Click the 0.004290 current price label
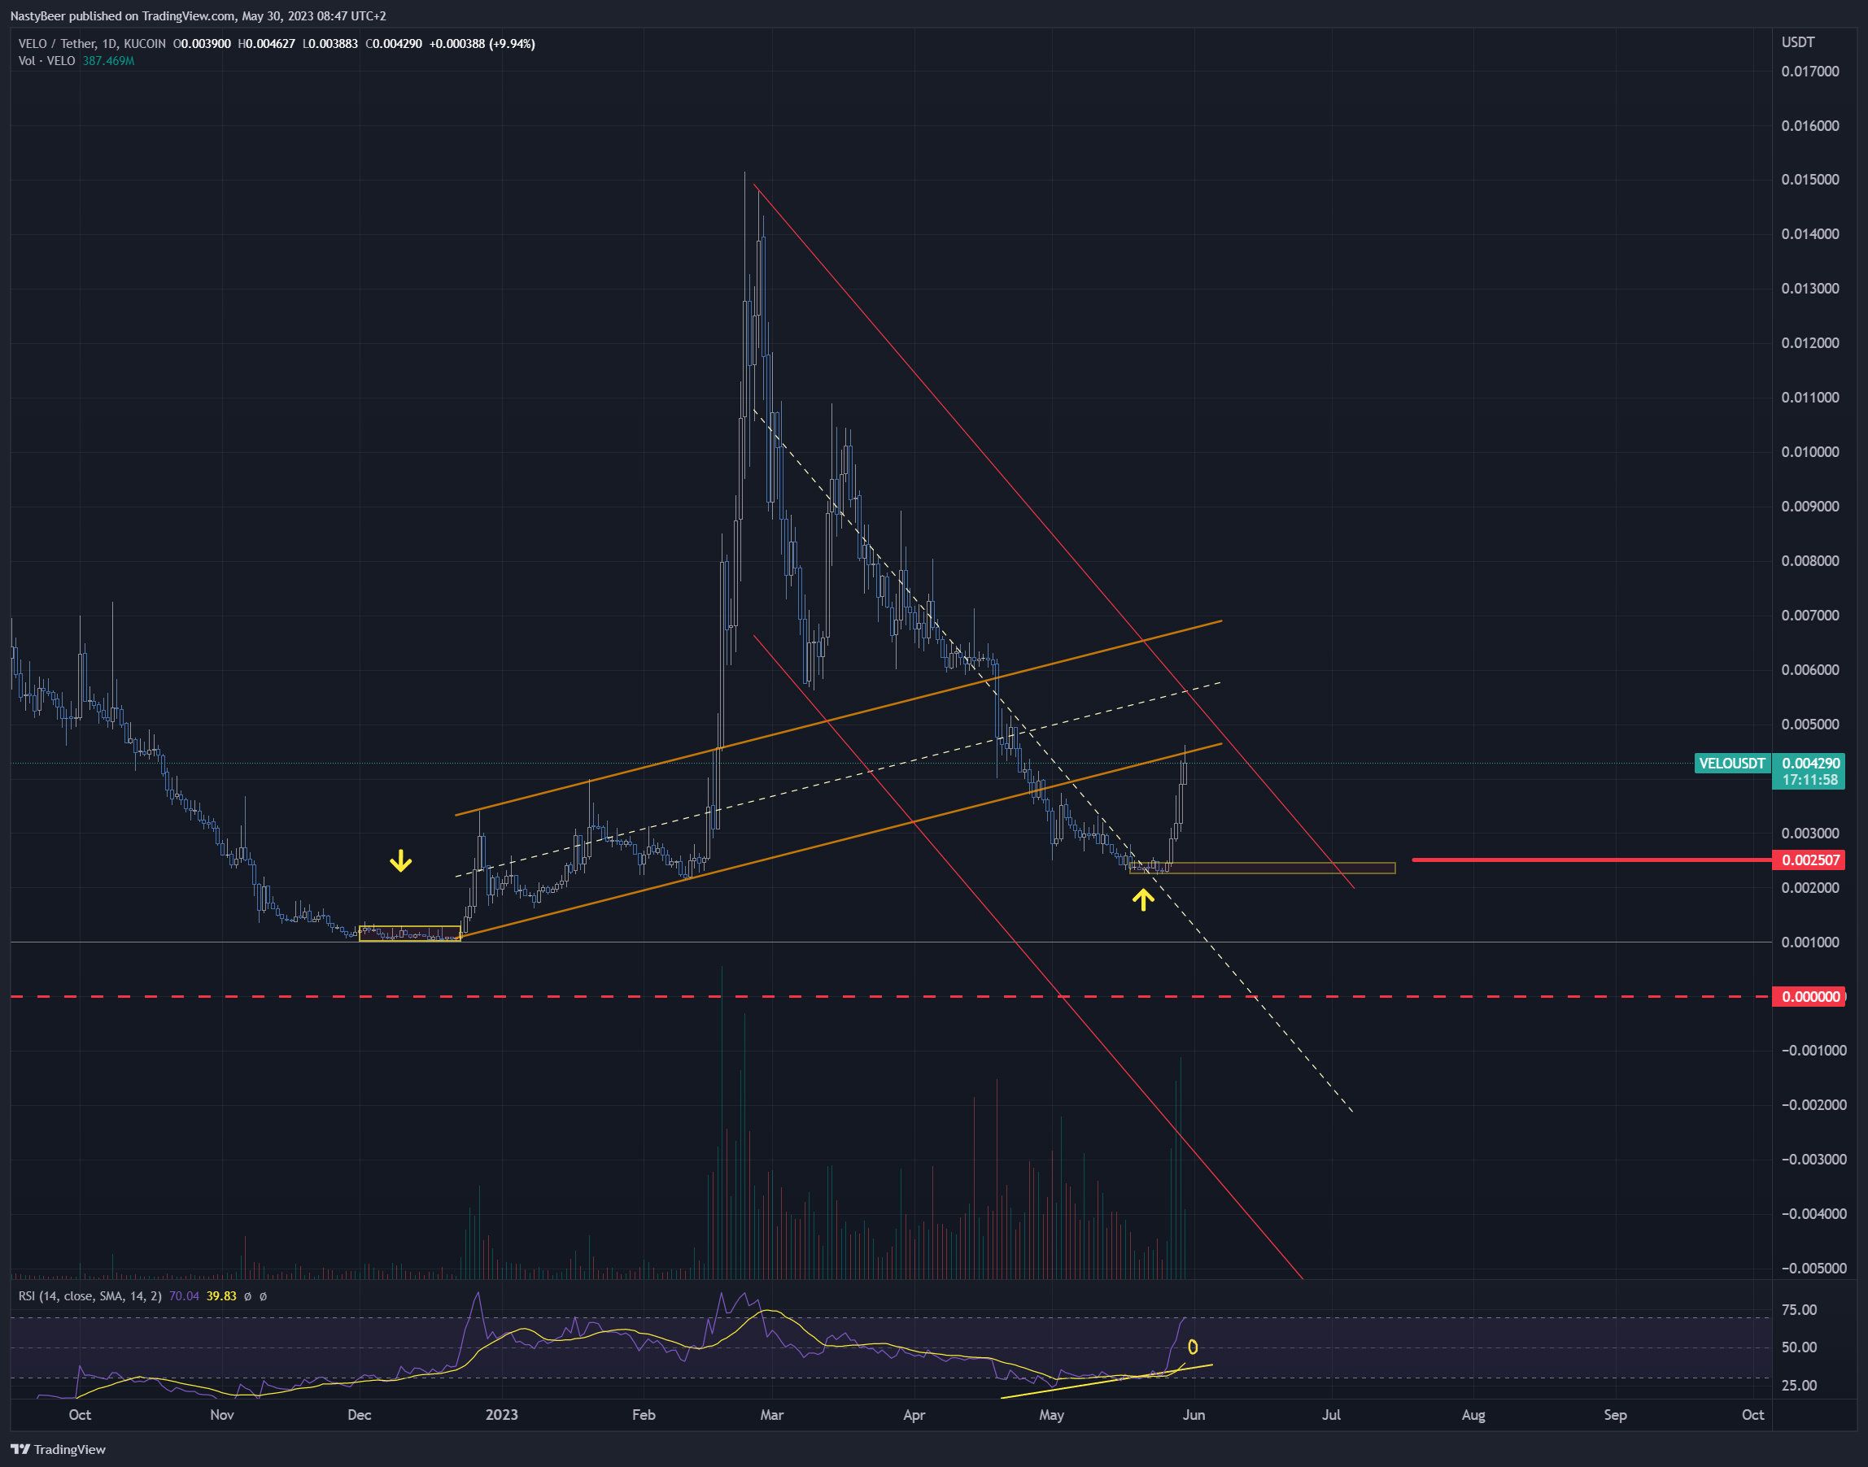This screenshot has height=1467, width=1868. [1810, 764]
